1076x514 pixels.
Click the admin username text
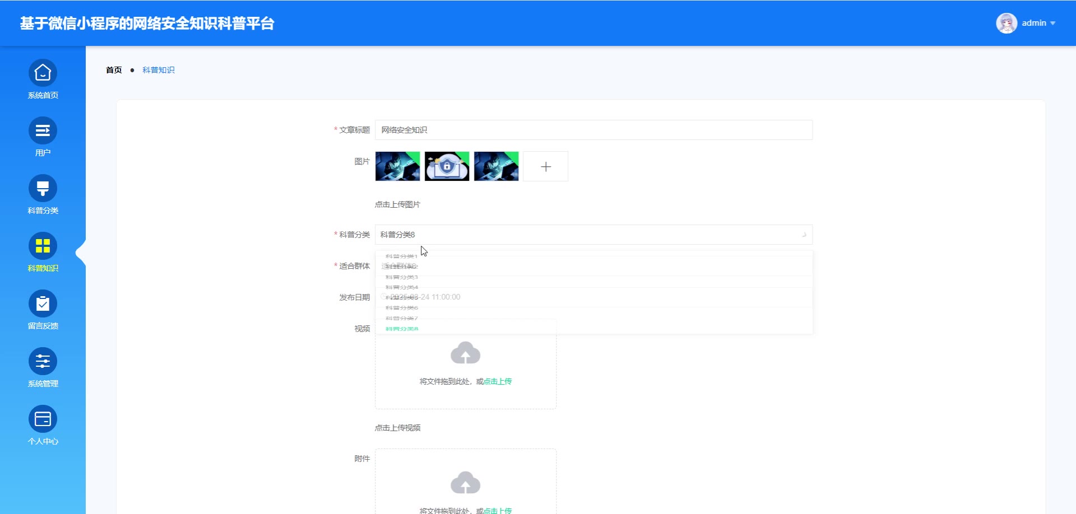coord(1034,23)
